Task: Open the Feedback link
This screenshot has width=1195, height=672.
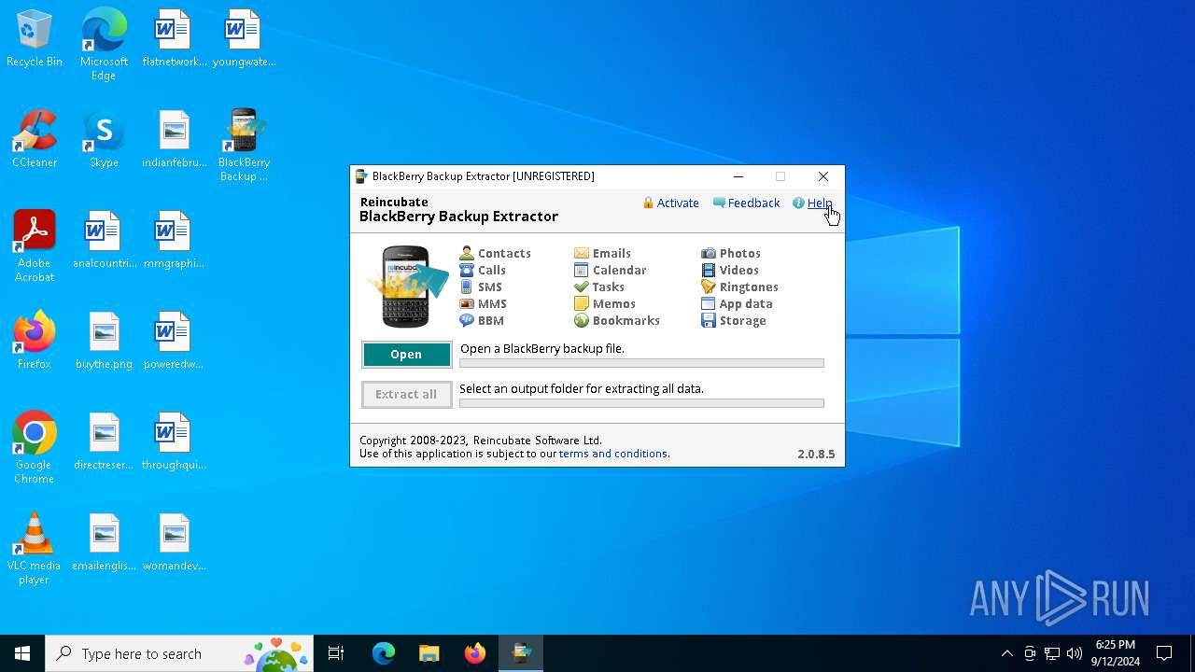Action: coord(753,203)
